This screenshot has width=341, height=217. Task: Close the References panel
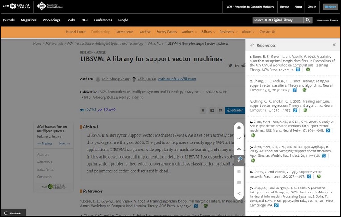click(334, 45)
